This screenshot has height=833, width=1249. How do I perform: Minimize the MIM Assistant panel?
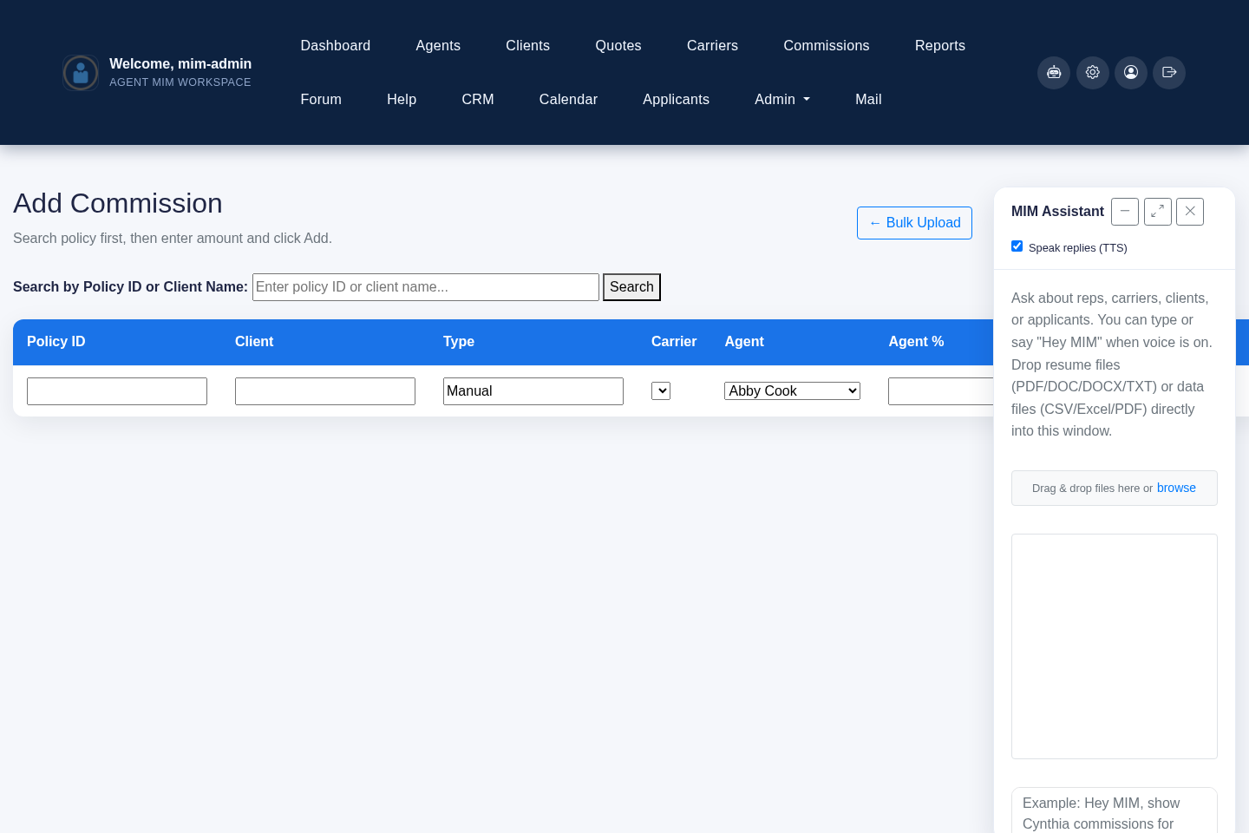[x=1125, y=212]
